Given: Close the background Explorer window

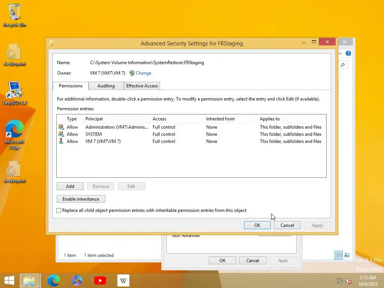Looking at the screenshot, I should click(345, 42).
